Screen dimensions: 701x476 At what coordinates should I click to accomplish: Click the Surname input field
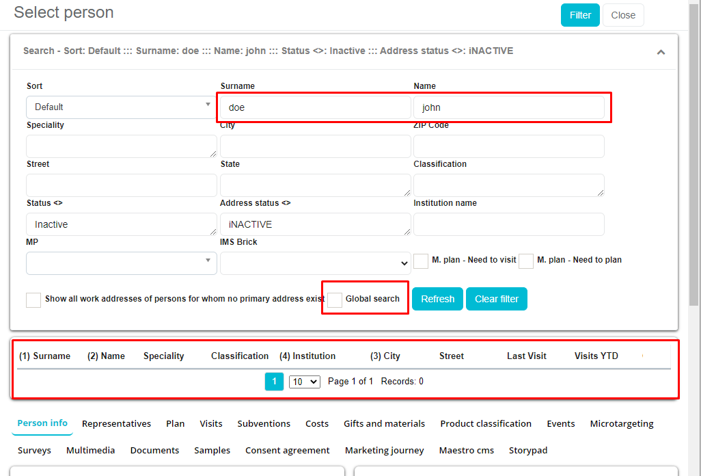pyautogui.click(x=315, y=108)
